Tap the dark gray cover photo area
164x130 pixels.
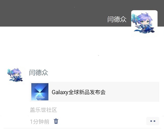(x=65, y=13)
